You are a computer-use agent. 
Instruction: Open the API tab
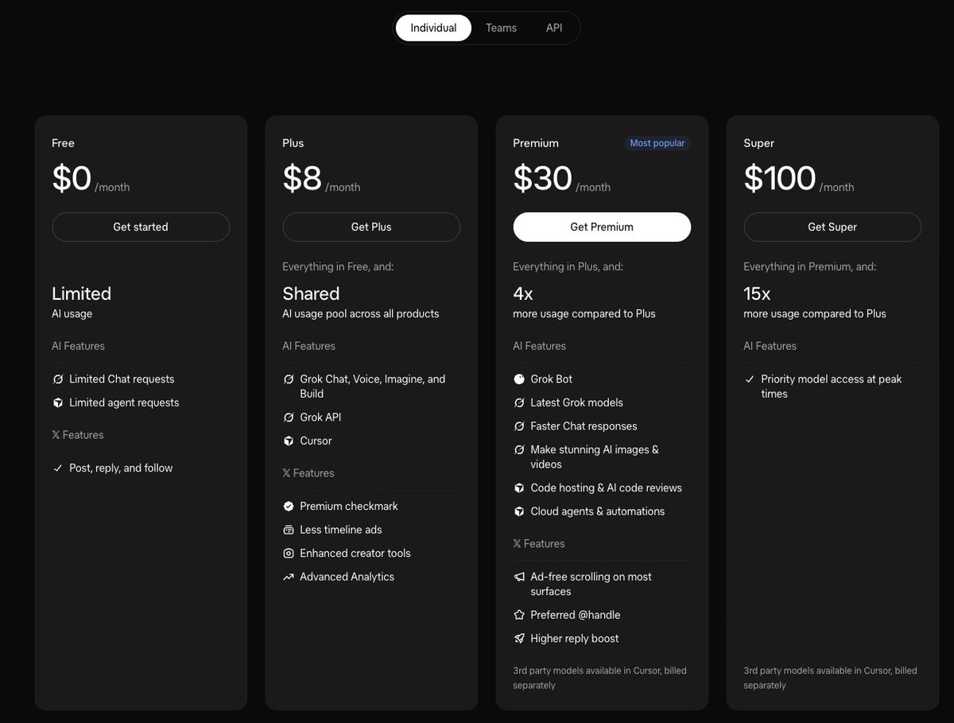point(554,28)
